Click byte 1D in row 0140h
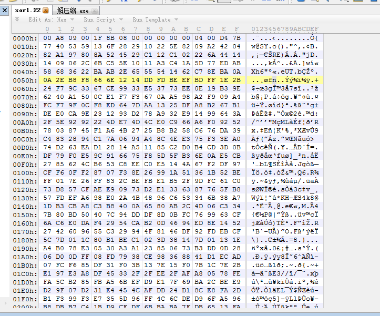The height and width of the screenshot is (316, 380). tap(47, 206)
